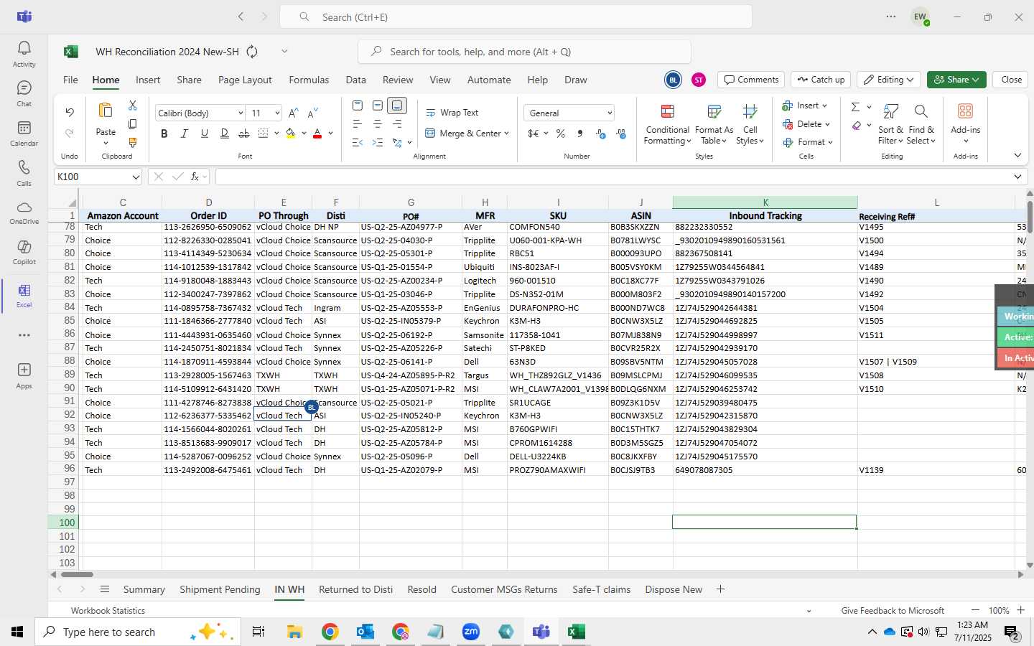Click the Comments button
The width and height of the screenshot is (1034, 646).
coord(751,80)
